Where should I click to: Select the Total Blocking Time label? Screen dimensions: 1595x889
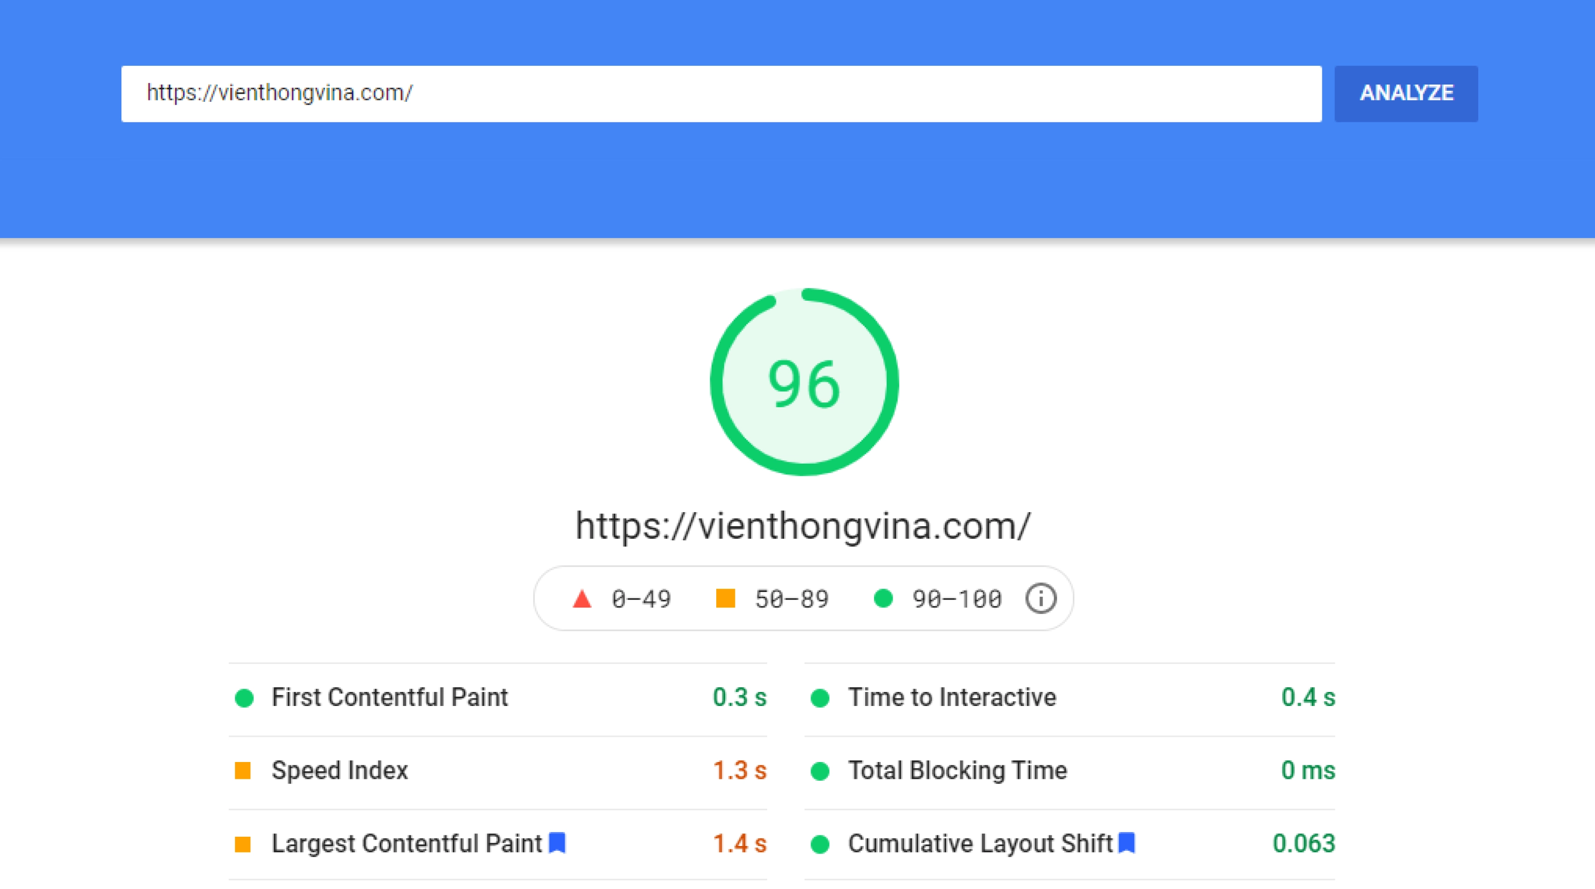pyautogui.click(x=958, y=771)
